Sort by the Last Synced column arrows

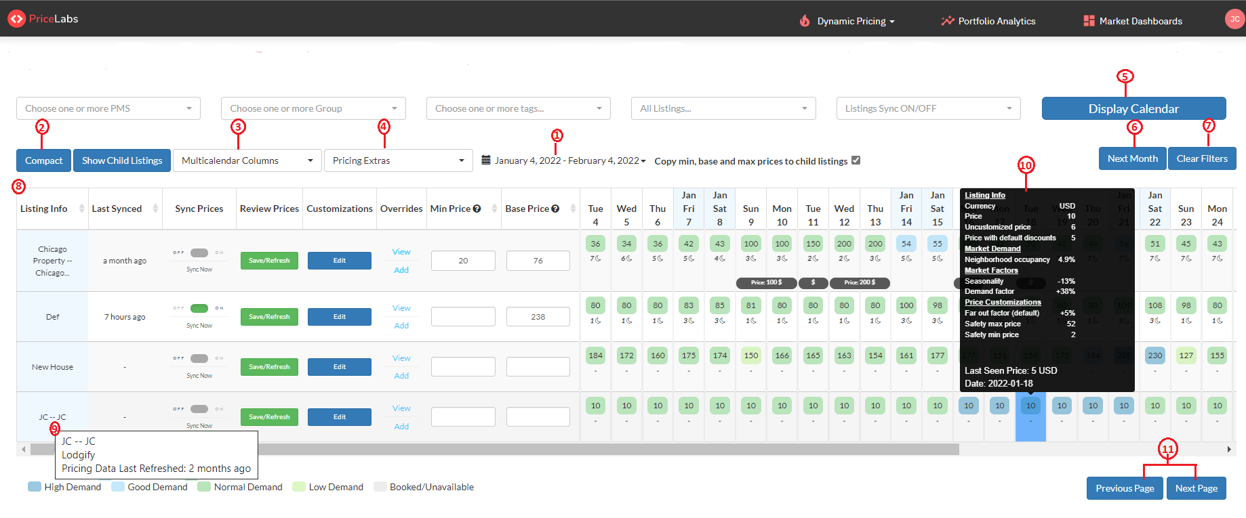coord(155,209)
